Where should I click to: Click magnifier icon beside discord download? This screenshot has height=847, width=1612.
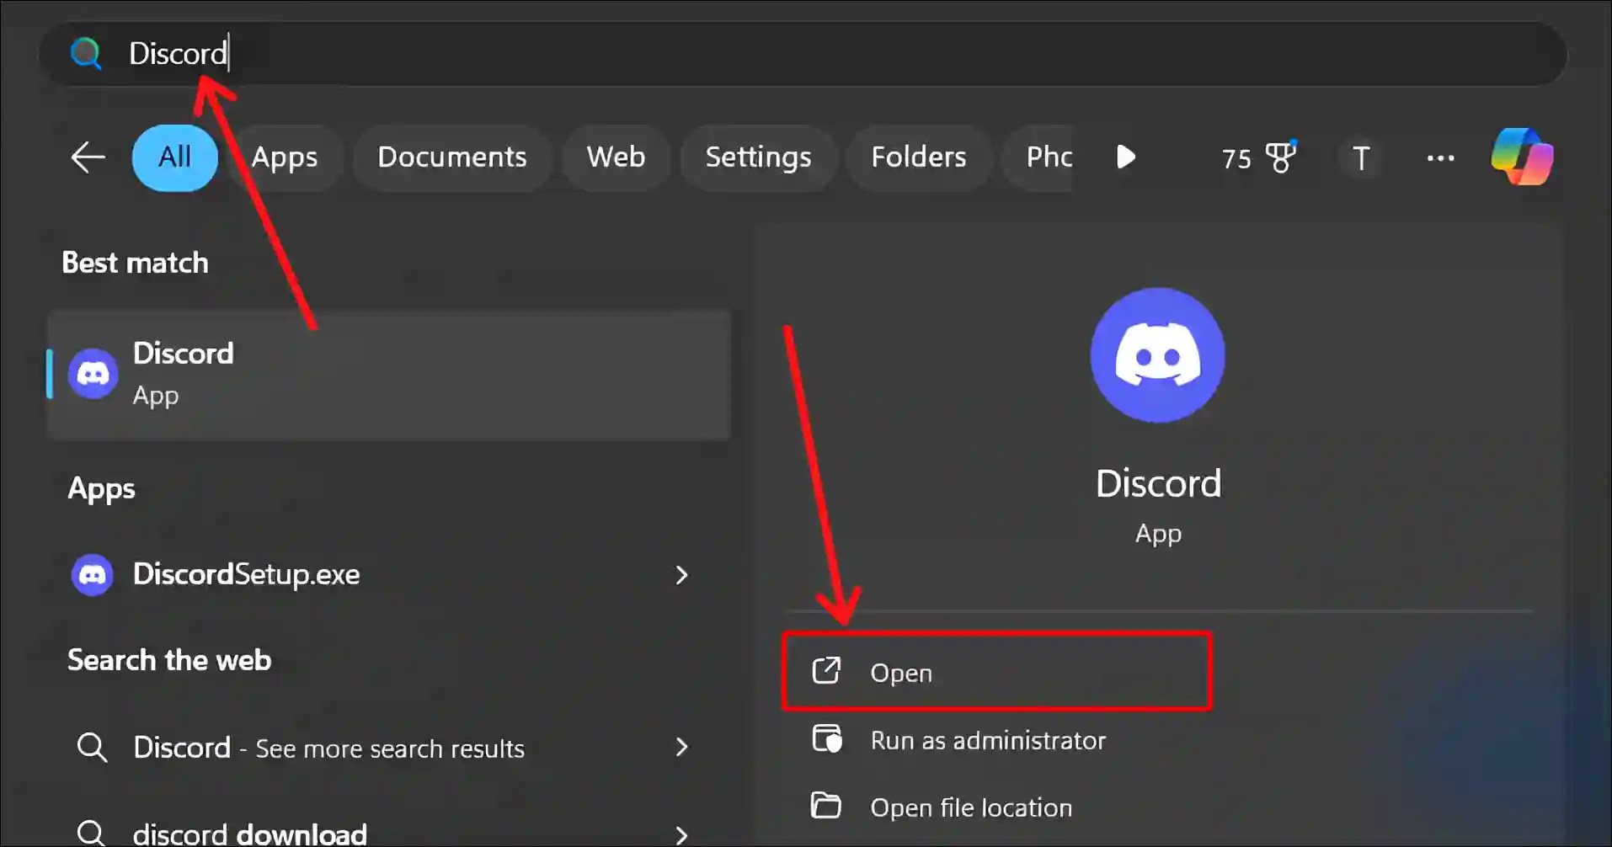91,834
